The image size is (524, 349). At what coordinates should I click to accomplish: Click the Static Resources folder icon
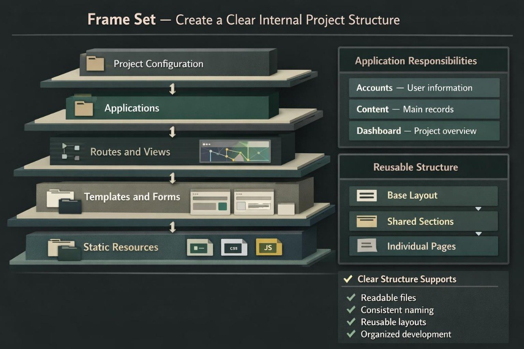64,249
